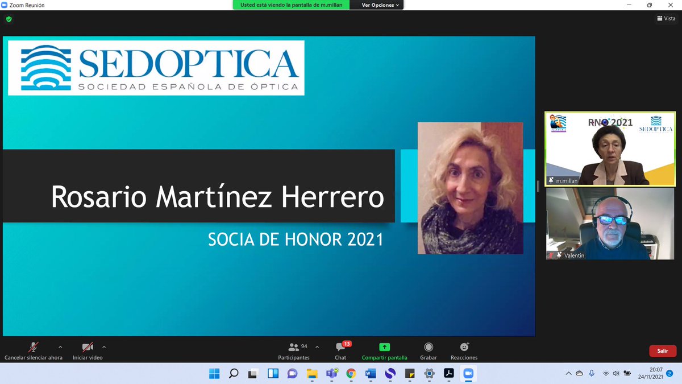Click the panel separator handle beside shared screen

click(x=538, y=186)
